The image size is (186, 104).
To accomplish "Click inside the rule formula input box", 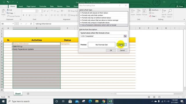I will pos(102,36).
